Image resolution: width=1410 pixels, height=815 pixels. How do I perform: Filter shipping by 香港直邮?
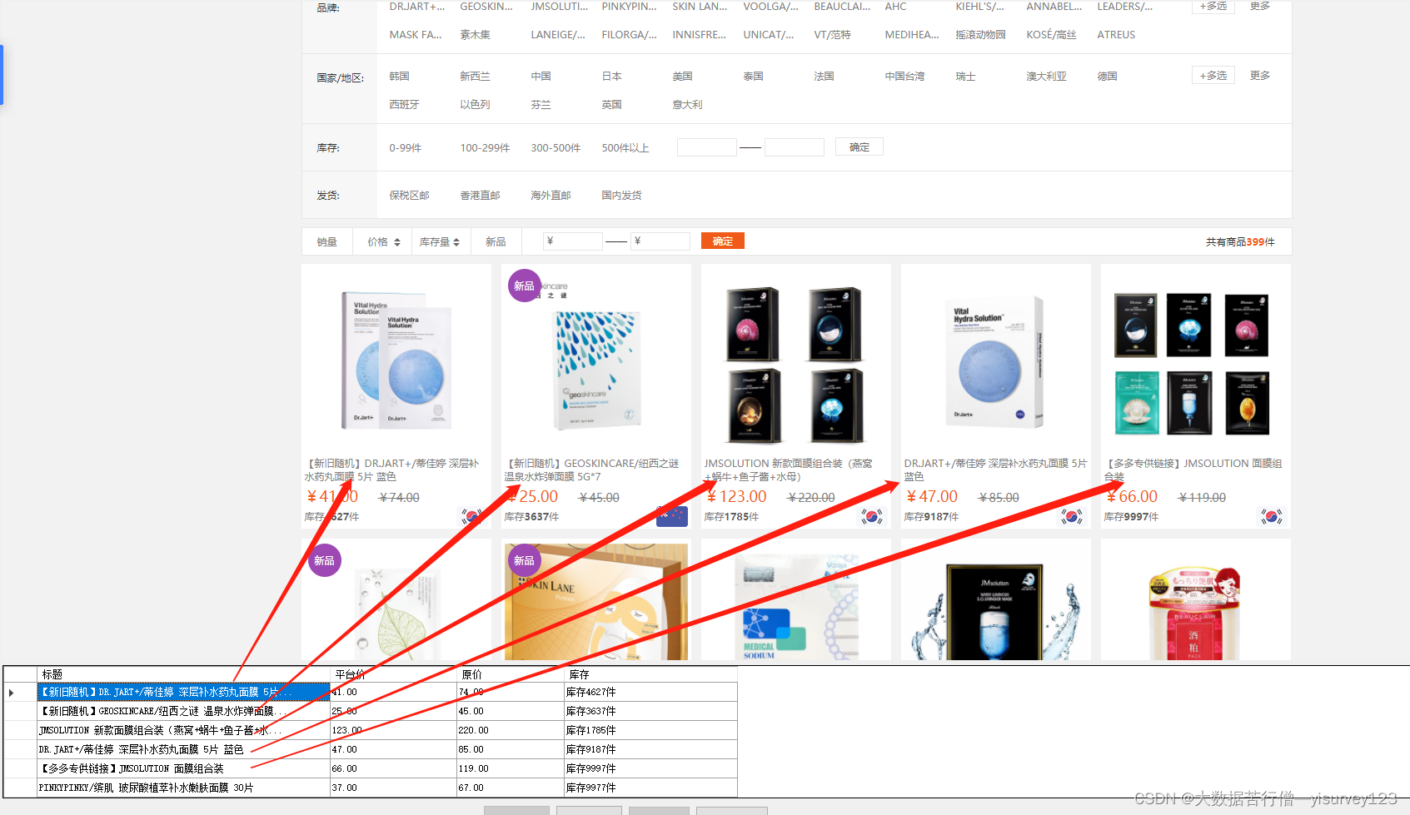tap(481, 196)
